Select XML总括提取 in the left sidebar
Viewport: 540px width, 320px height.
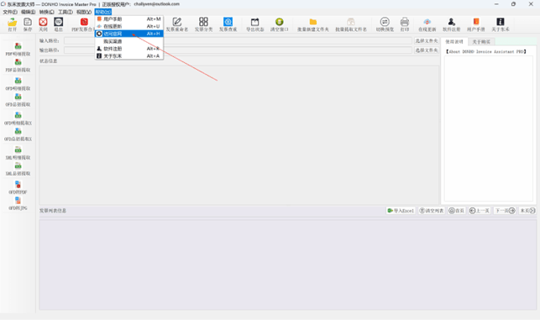pyautogui.click(x=18, y=169)
